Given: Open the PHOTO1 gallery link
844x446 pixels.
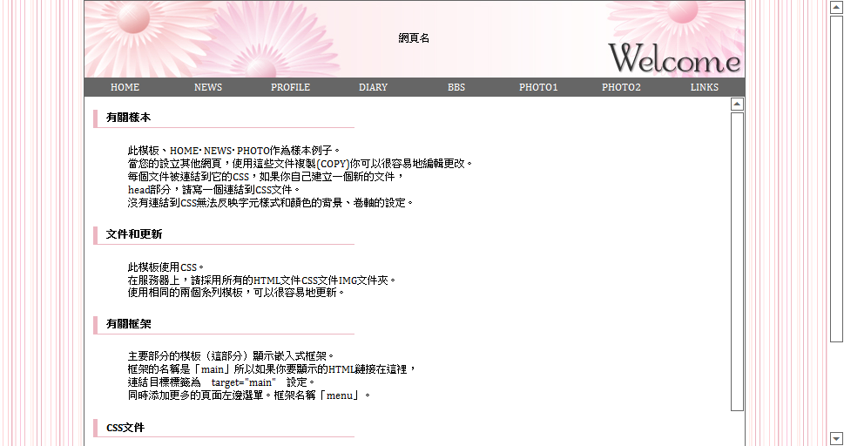Looking at the screenshot, I should [x=538, y=87].
